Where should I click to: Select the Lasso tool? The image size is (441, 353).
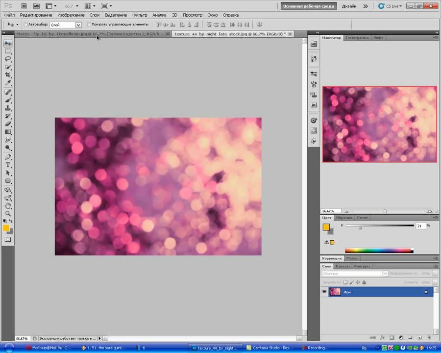[8, 59]
